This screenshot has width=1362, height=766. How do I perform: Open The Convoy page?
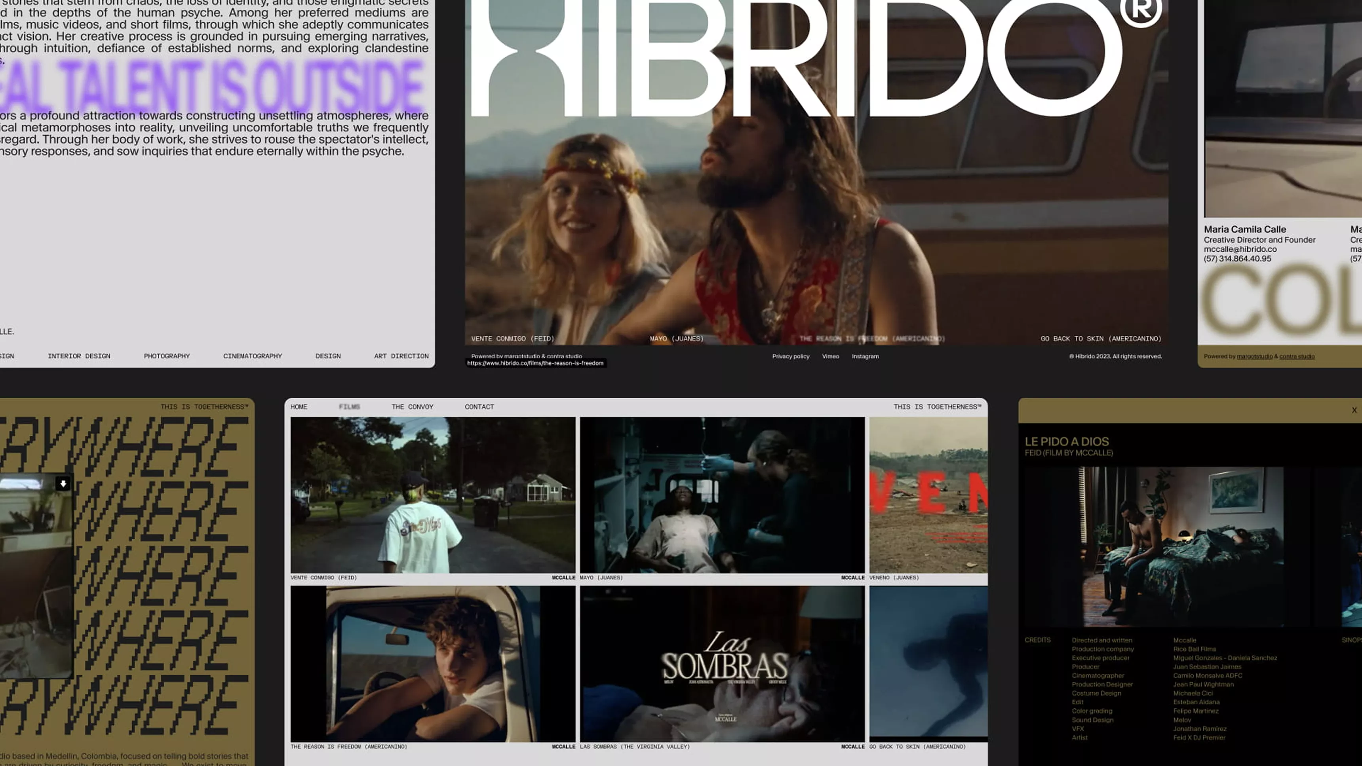pos(412,407)
